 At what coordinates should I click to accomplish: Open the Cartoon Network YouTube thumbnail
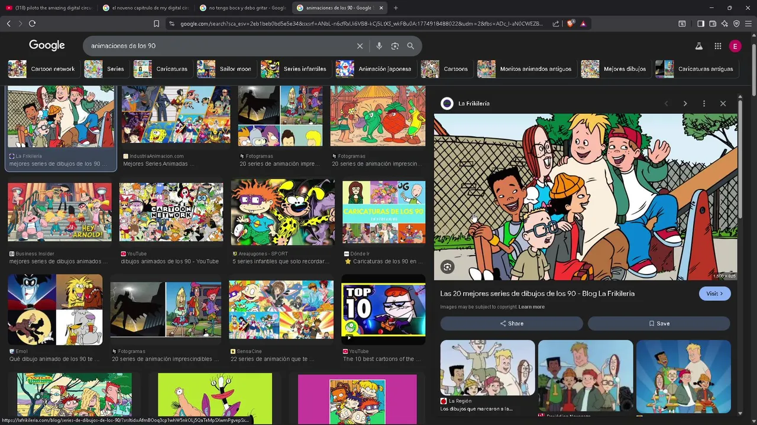[x=171, y=212]
